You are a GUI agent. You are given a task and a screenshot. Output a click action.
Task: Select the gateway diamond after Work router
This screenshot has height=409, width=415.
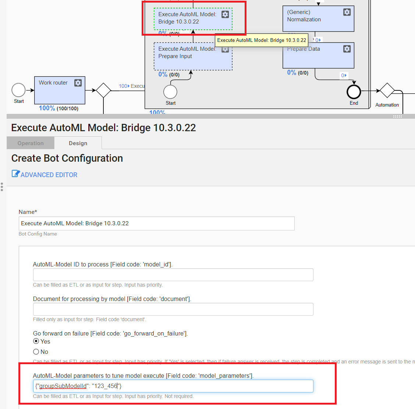[x=103, y=90]
